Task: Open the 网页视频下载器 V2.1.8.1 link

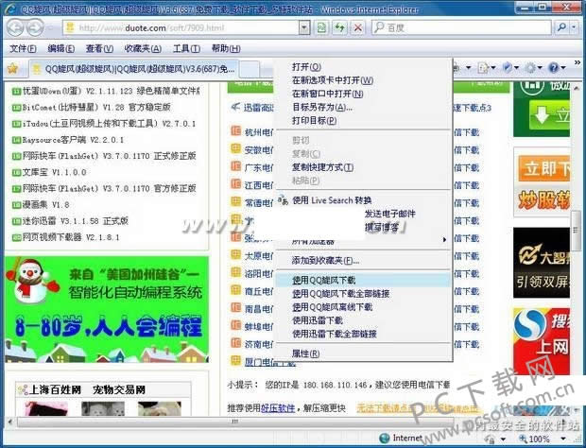Action: [x=71, y=237]
